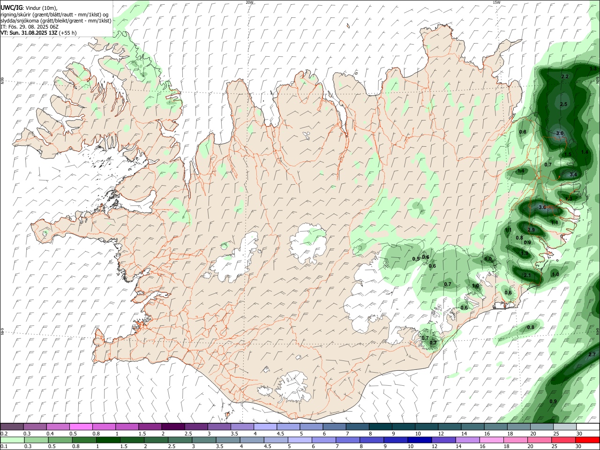Click the precipitation value '2.1' in the southeast
Viewport: 600px width, 450px height.
(527, 275)
